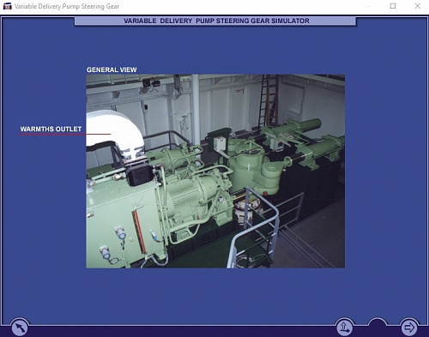Click the diagonal back arrow icon

(x=20, y=328)
